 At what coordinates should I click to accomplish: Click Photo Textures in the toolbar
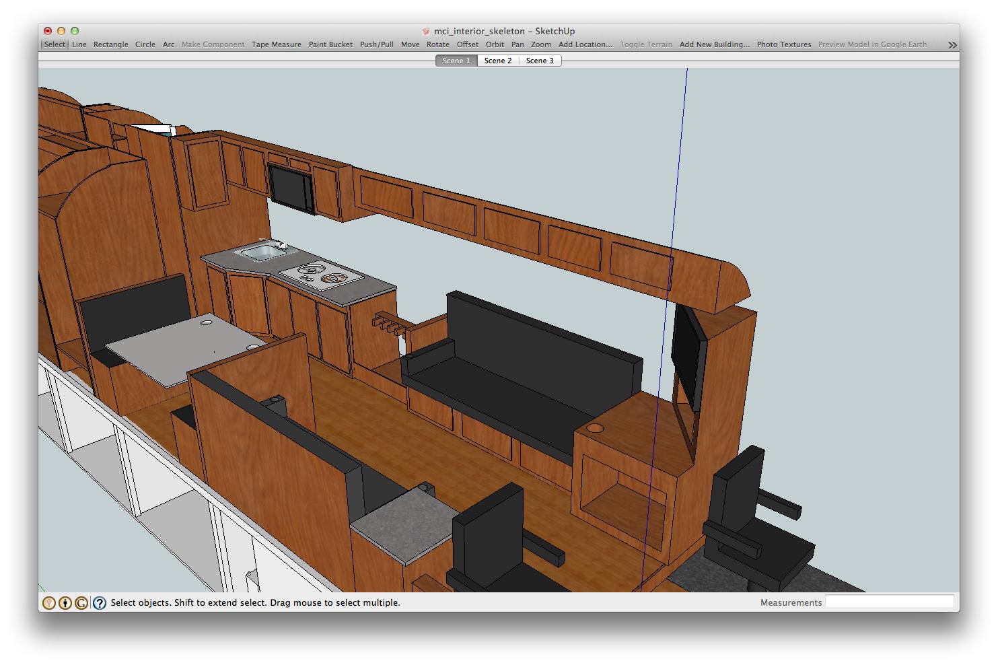click(784, 44)
